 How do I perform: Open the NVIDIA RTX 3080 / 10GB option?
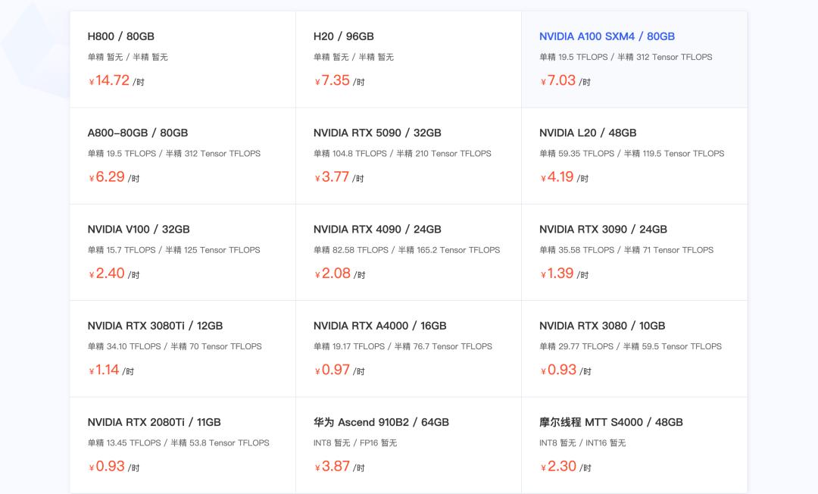[x=634, y=348]
